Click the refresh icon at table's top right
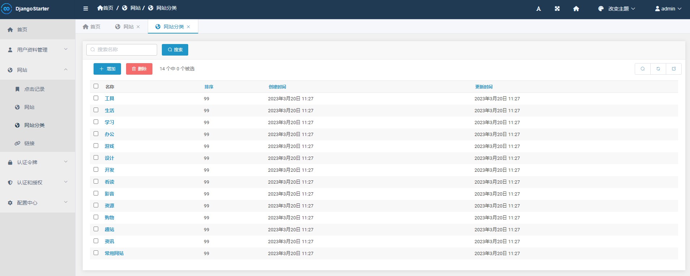This screenshot has height=276, width=690. (658, 69)
